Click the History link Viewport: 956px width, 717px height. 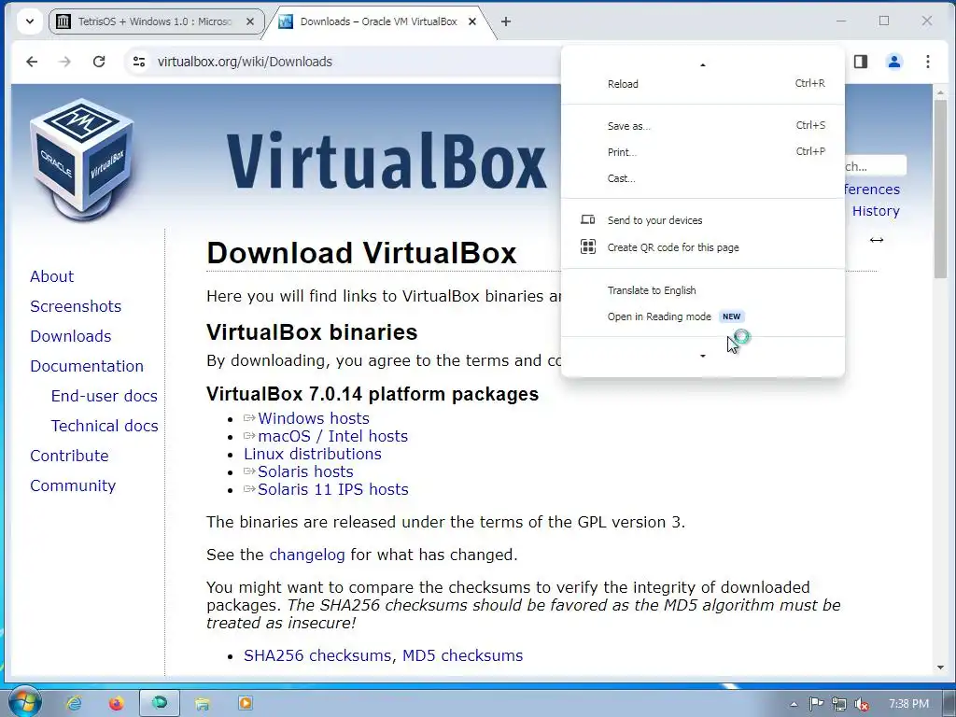[876, 211]
